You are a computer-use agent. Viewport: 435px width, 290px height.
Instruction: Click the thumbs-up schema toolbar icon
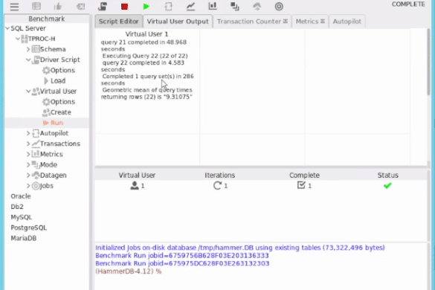[x=58, y=6]
